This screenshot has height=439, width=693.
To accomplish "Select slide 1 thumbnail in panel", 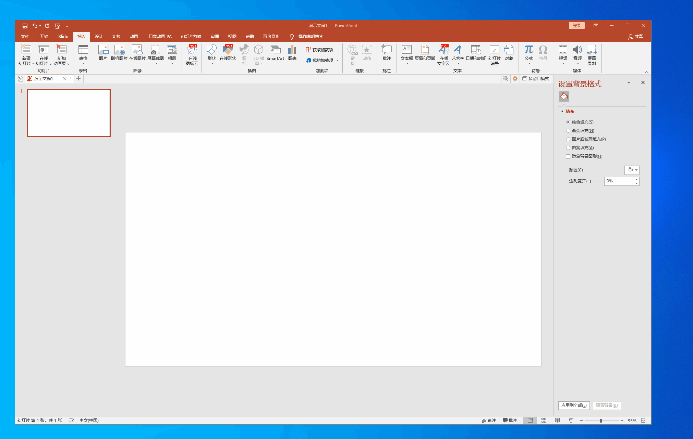I will pyautogui.click(x=69, y=113).
